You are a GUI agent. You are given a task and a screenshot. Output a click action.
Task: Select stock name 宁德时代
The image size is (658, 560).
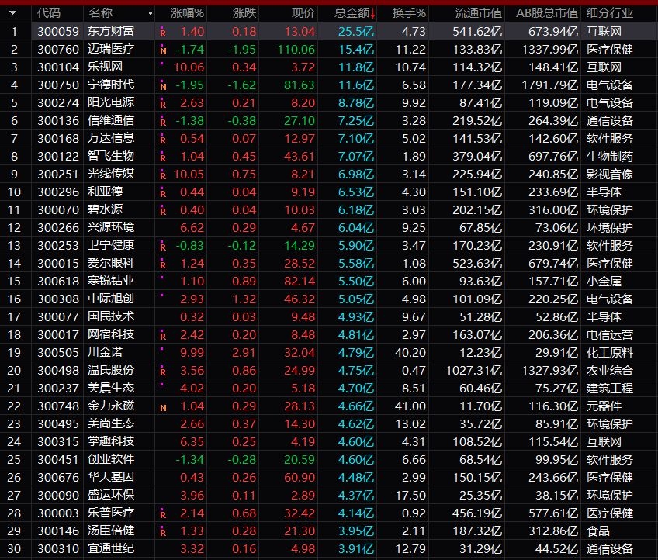111,85
